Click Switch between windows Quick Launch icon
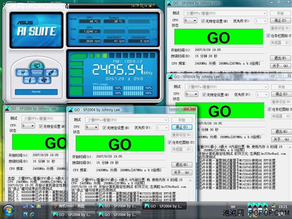292x219 pixels. coord(32,206)
